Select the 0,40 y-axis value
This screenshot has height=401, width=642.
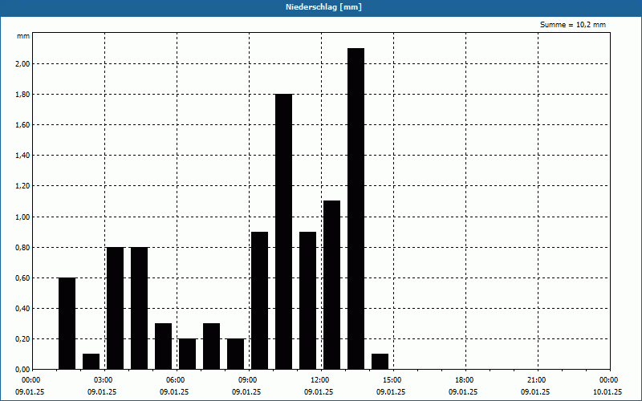coord(22,309)
